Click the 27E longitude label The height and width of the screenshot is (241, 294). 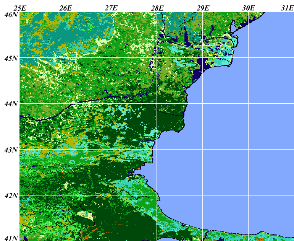point(111,8)
